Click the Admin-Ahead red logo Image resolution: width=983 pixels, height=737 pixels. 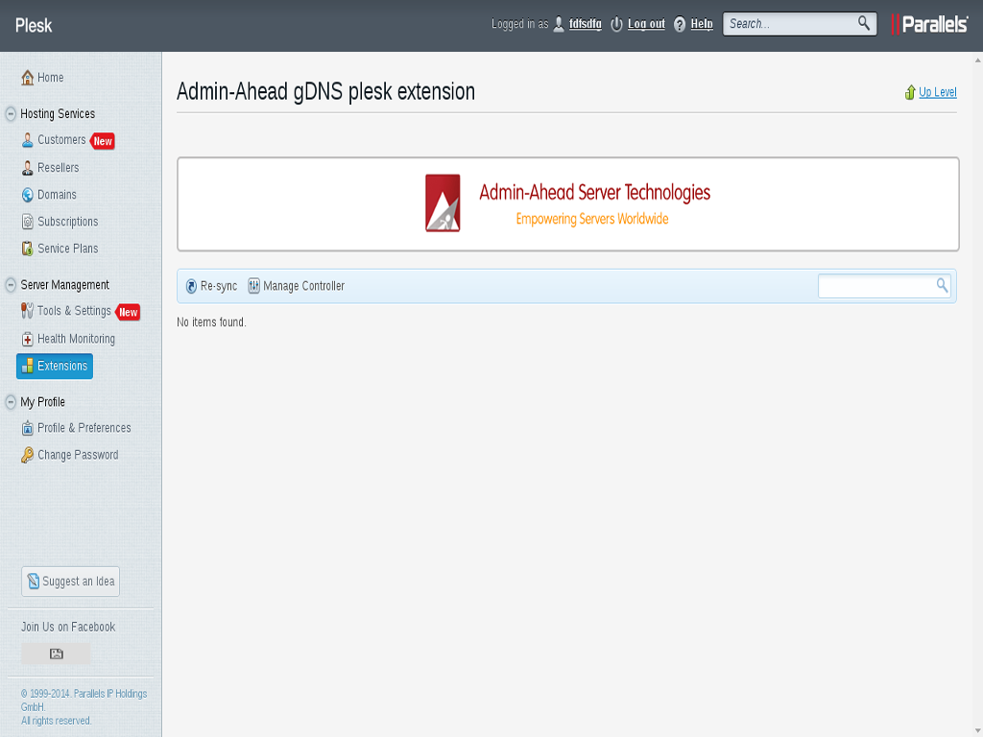pos(443,203)
